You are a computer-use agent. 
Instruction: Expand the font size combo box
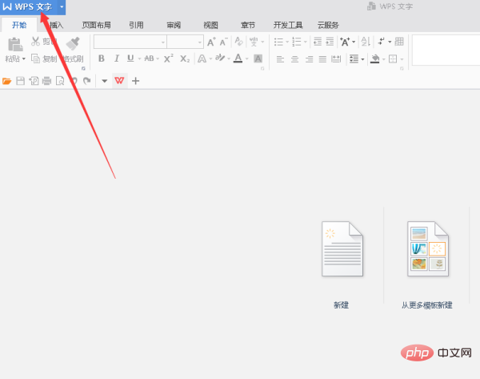coord(198,42)
